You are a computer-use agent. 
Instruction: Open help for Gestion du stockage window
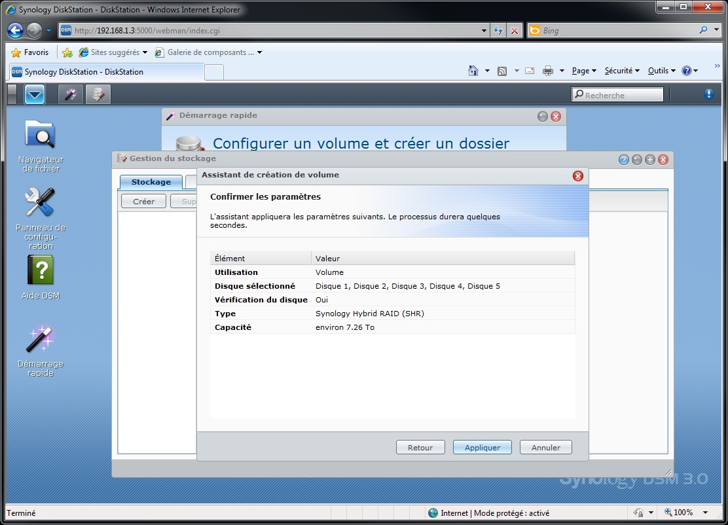click(x=623, y=160)
